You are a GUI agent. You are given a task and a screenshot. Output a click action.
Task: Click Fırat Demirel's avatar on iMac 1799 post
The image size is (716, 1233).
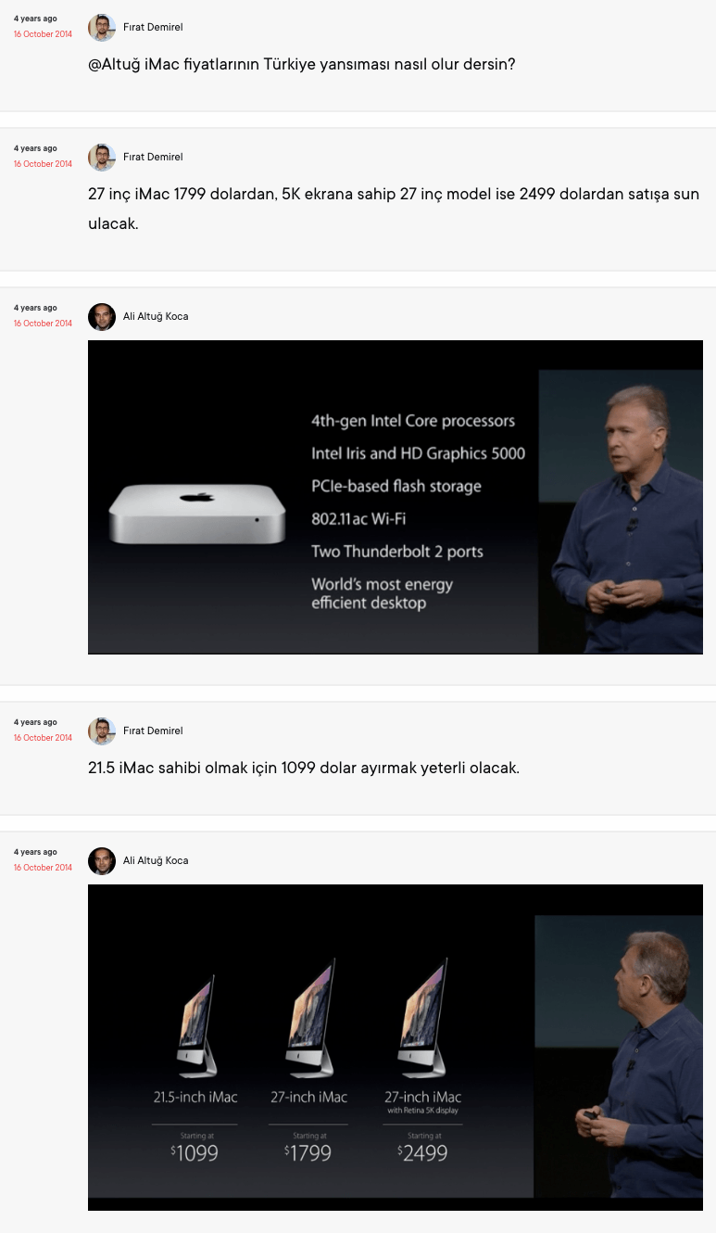[x=102, y=158]
